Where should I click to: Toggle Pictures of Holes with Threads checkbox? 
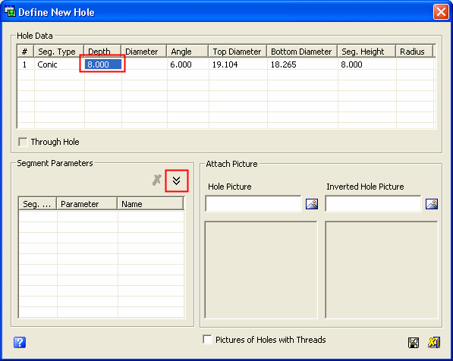pos(207,339)
